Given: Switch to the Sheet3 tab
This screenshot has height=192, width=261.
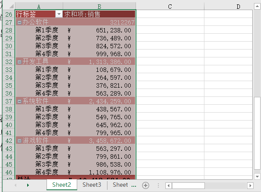Looking at the screenshot, I should pos(92,185).
